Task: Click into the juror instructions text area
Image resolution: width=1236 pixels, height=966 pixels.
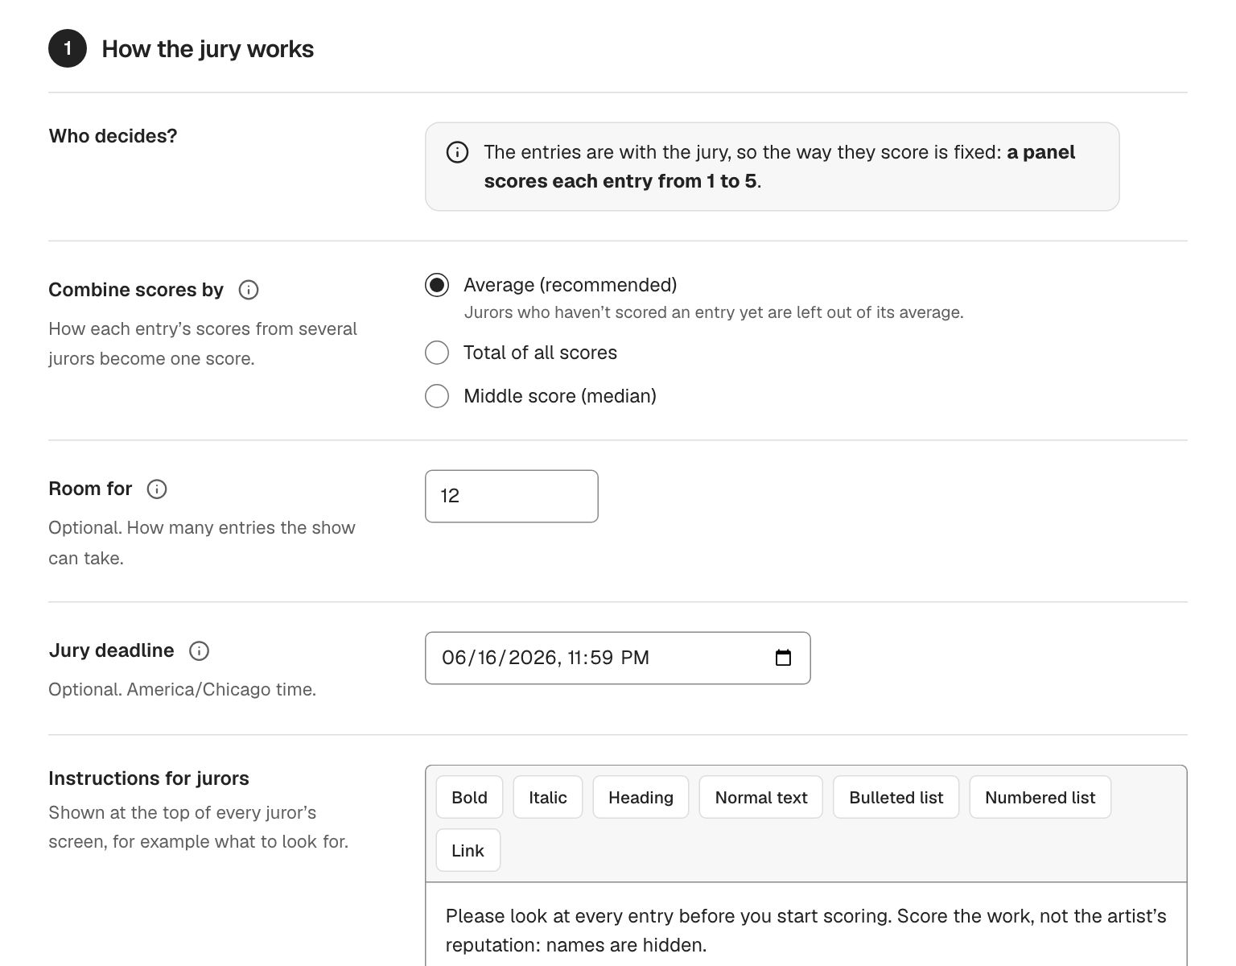Action: 806,926
